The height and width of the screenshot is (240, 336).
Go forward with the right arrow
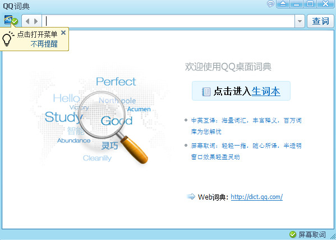[x=36, y=21]
